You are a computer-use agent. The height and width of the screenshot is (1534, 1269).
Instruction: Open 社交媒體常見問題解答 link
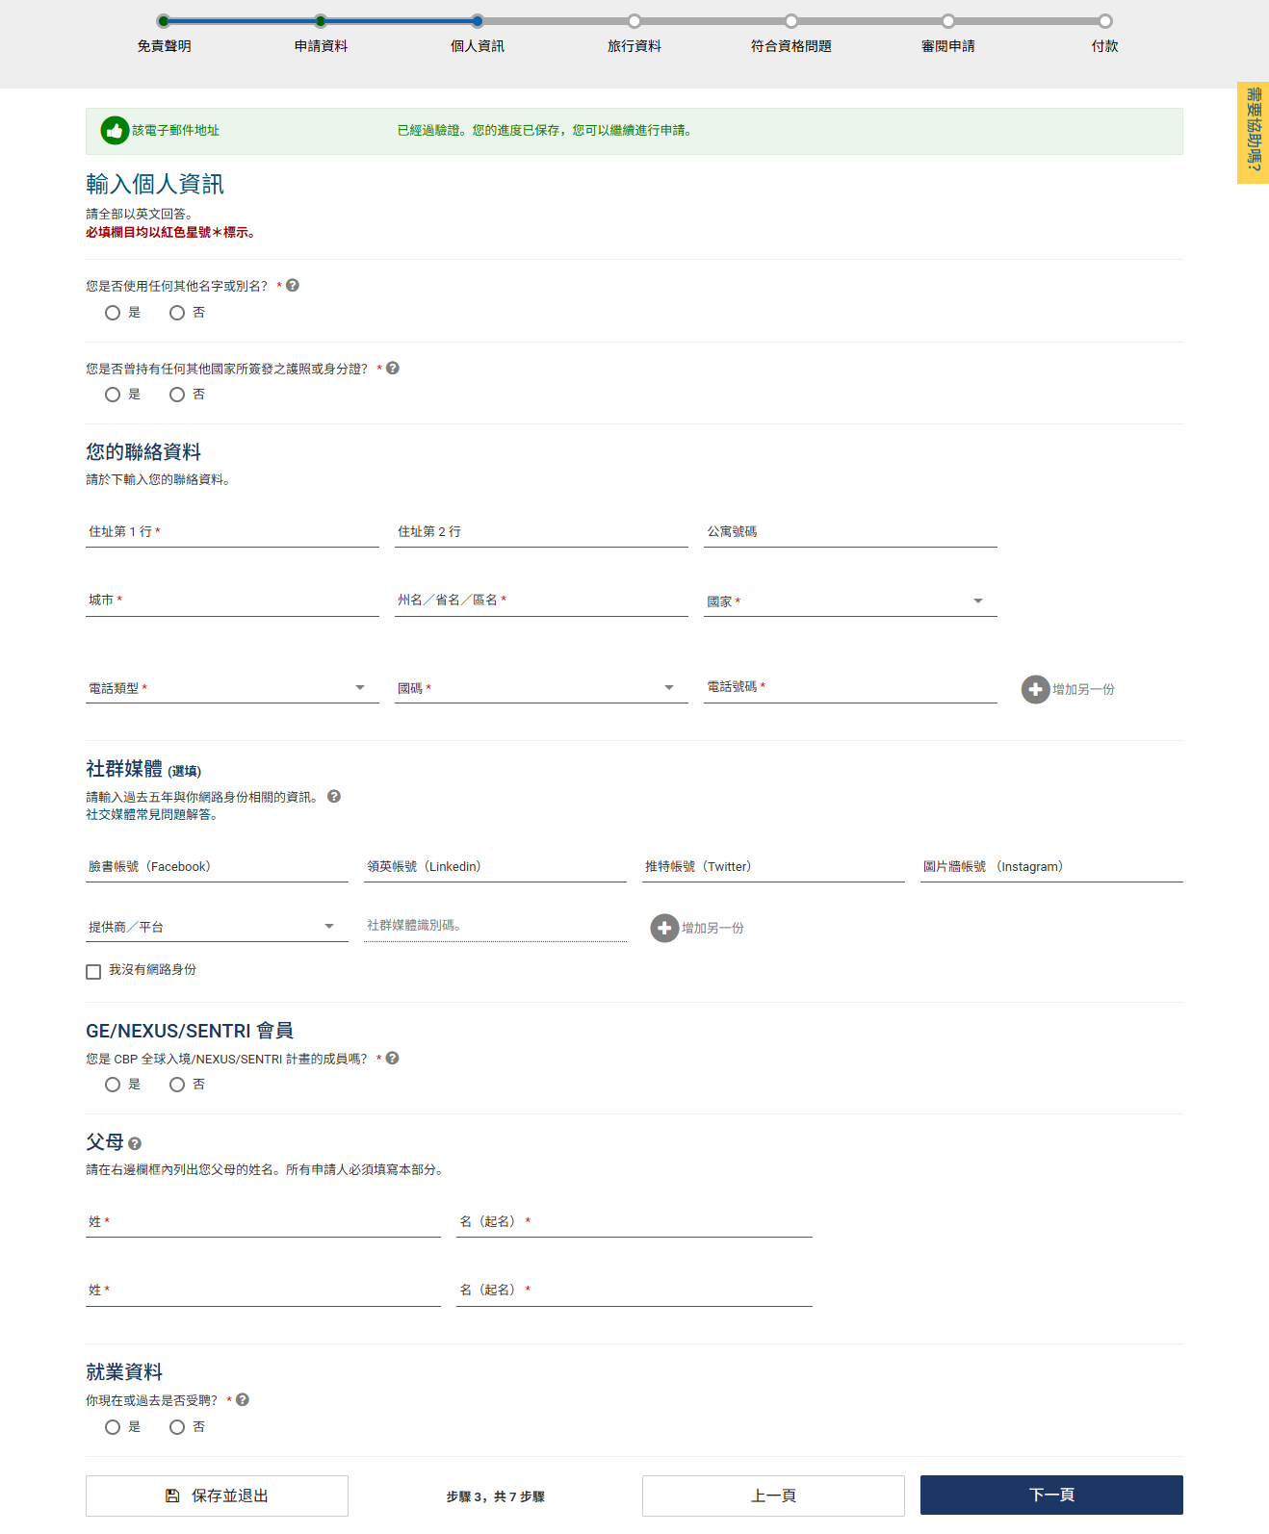point(152,815)
